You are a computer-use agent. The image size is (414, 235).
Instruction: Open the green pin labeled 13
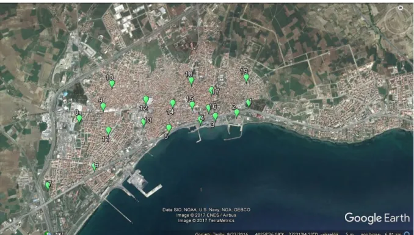(143, 122)
